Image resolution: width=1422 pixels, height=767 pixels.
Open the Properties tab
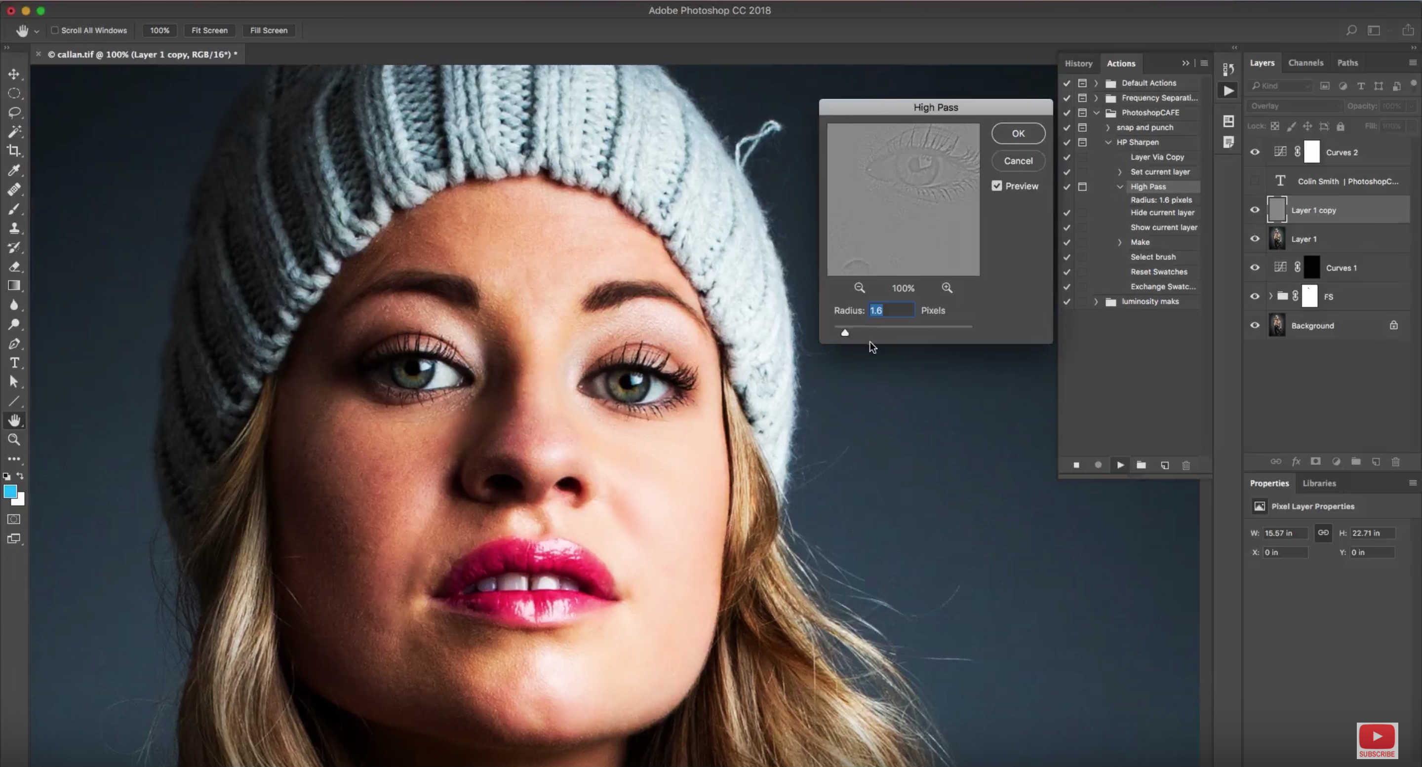1269,483
